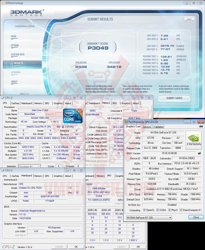Screen dimensions: 205x250
Task: Go to MAIN in 3DMark Vantage sidebar
Action: pos(14,36)
